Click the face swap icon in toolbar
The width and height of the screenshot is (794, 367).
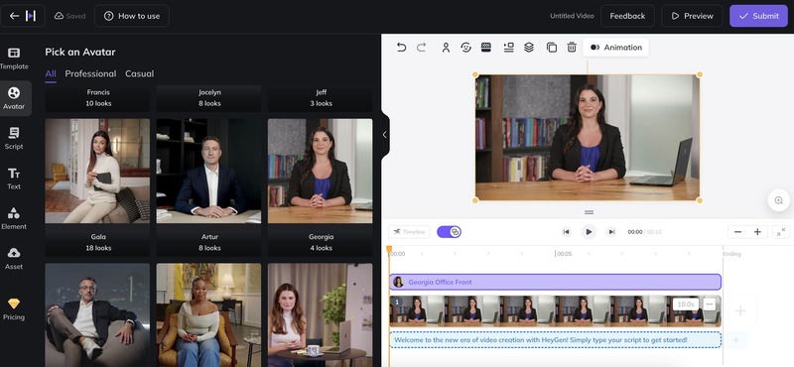[465, 48]
